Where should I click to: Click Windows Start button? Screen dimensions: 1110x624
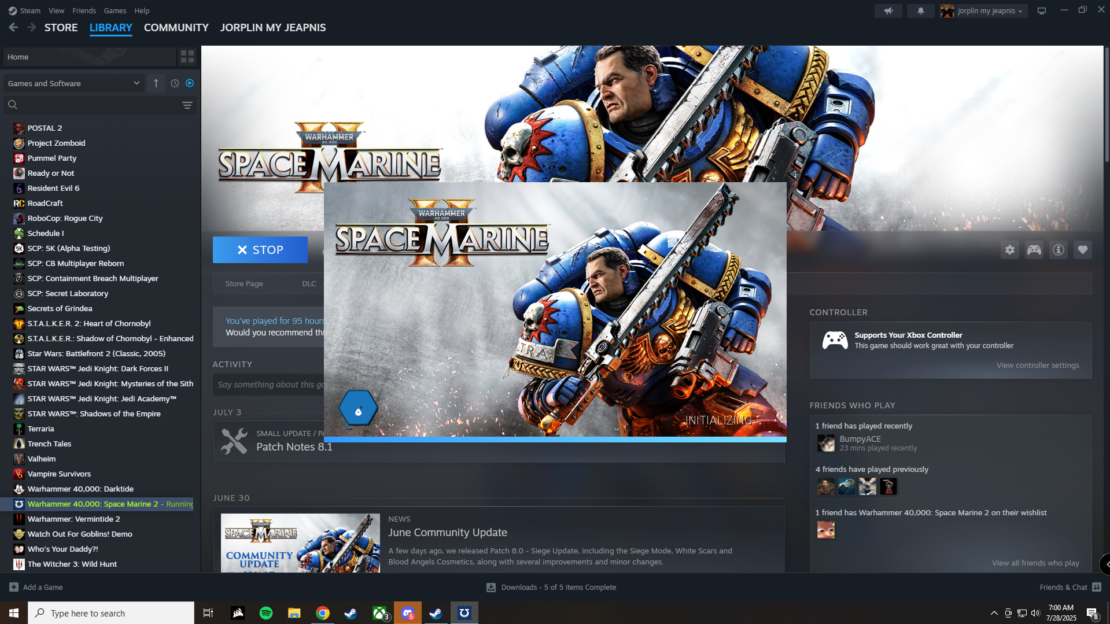(14, 613)
